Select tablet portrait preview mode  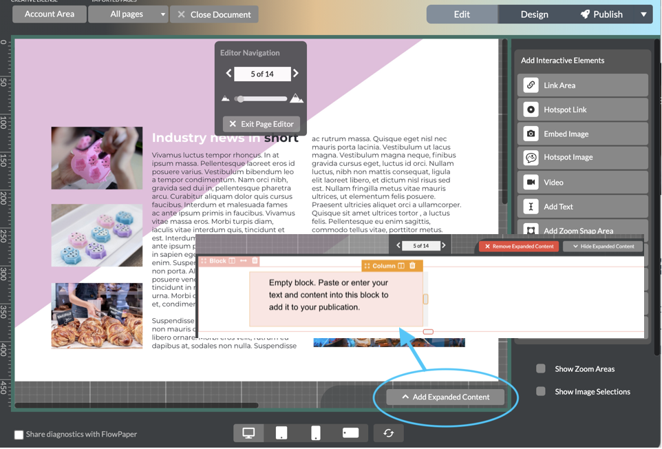(281, 433)
